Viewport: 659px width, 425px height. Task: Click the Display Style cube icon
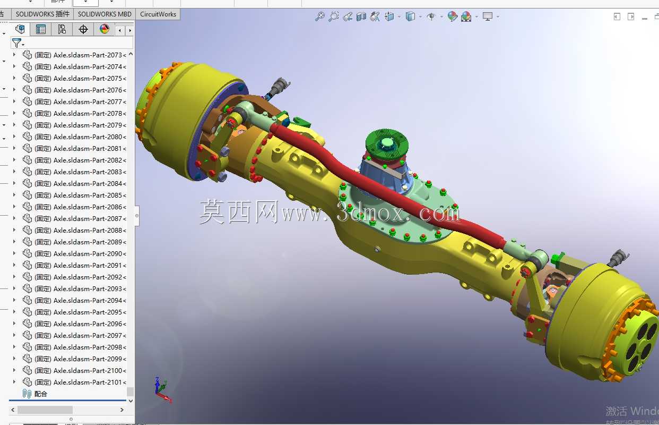[x=410, y=16]
